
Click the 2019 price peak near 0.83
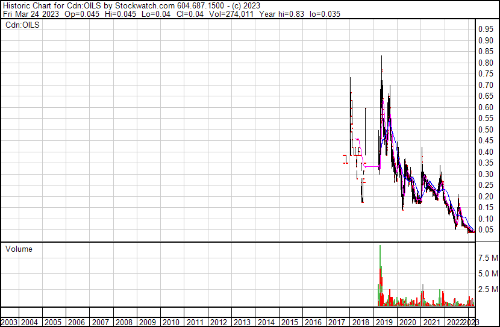(x=381, y=57)
